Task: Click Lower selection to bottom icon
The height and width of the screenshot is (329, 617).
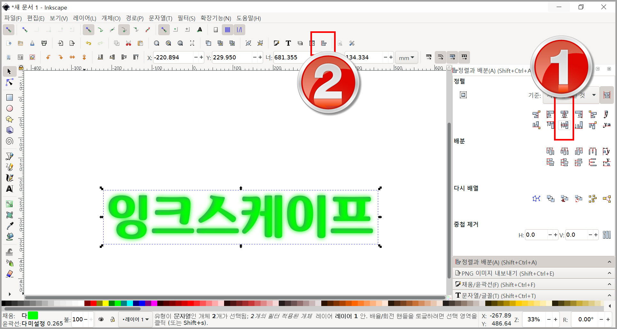Action: click(100, 57)
